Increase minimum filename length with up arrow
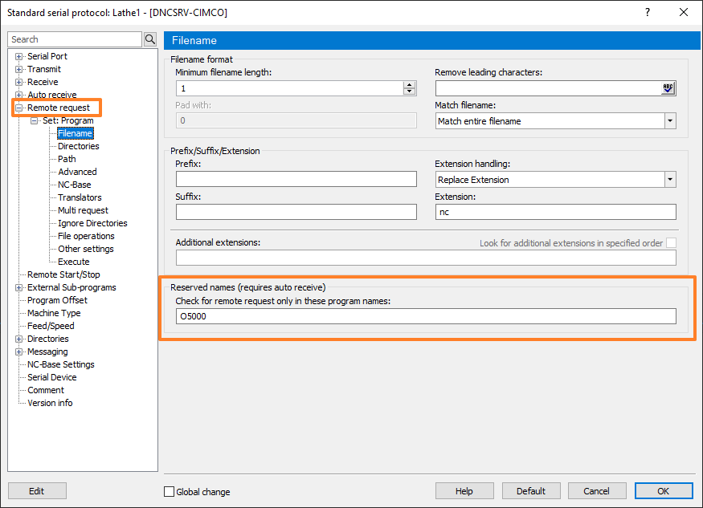The height and width of the screenshot is (508, 703). pyautogui.click(x=409, y=85)
